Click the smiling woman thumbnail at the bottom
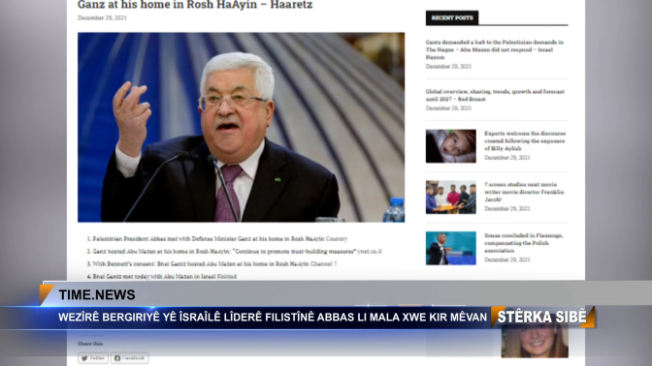This screenshot has width=652, height=366. click(535, 343)
